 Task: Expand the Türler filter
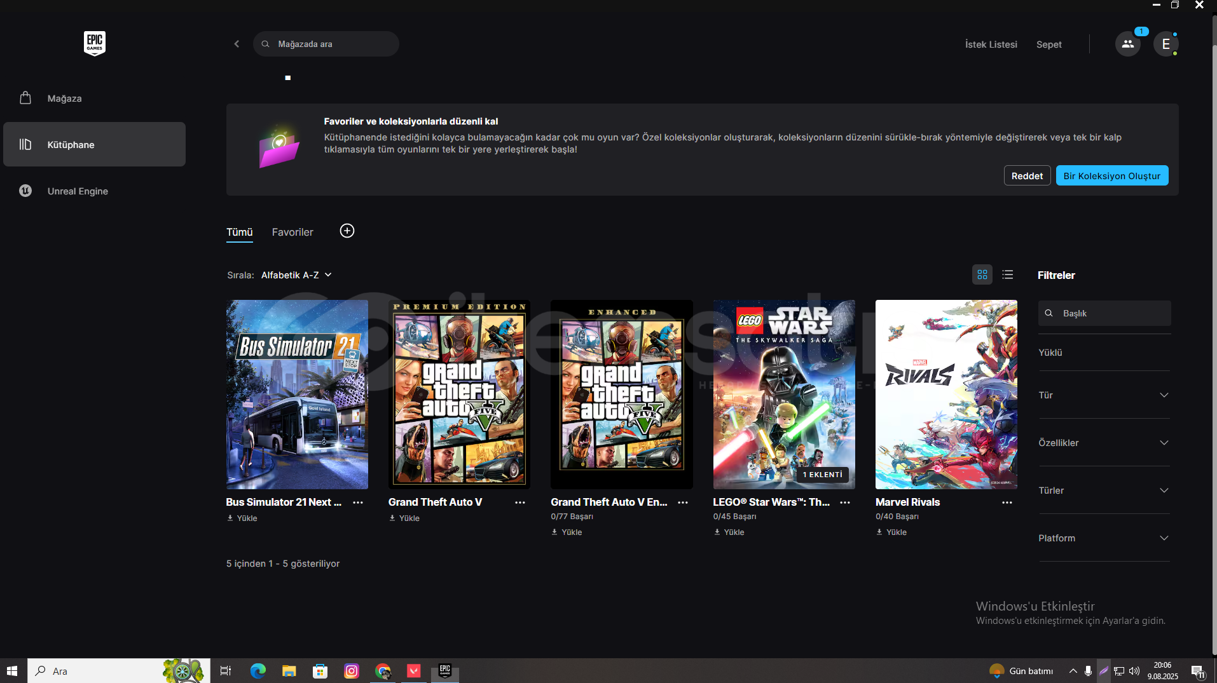1104,490
